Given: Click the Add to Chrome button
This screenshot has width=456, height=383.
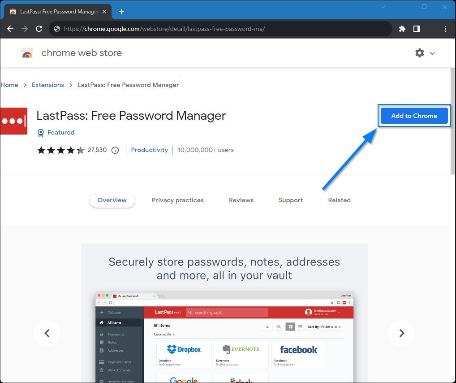Looking at the screenshot, I should click(x=414, y=116).
